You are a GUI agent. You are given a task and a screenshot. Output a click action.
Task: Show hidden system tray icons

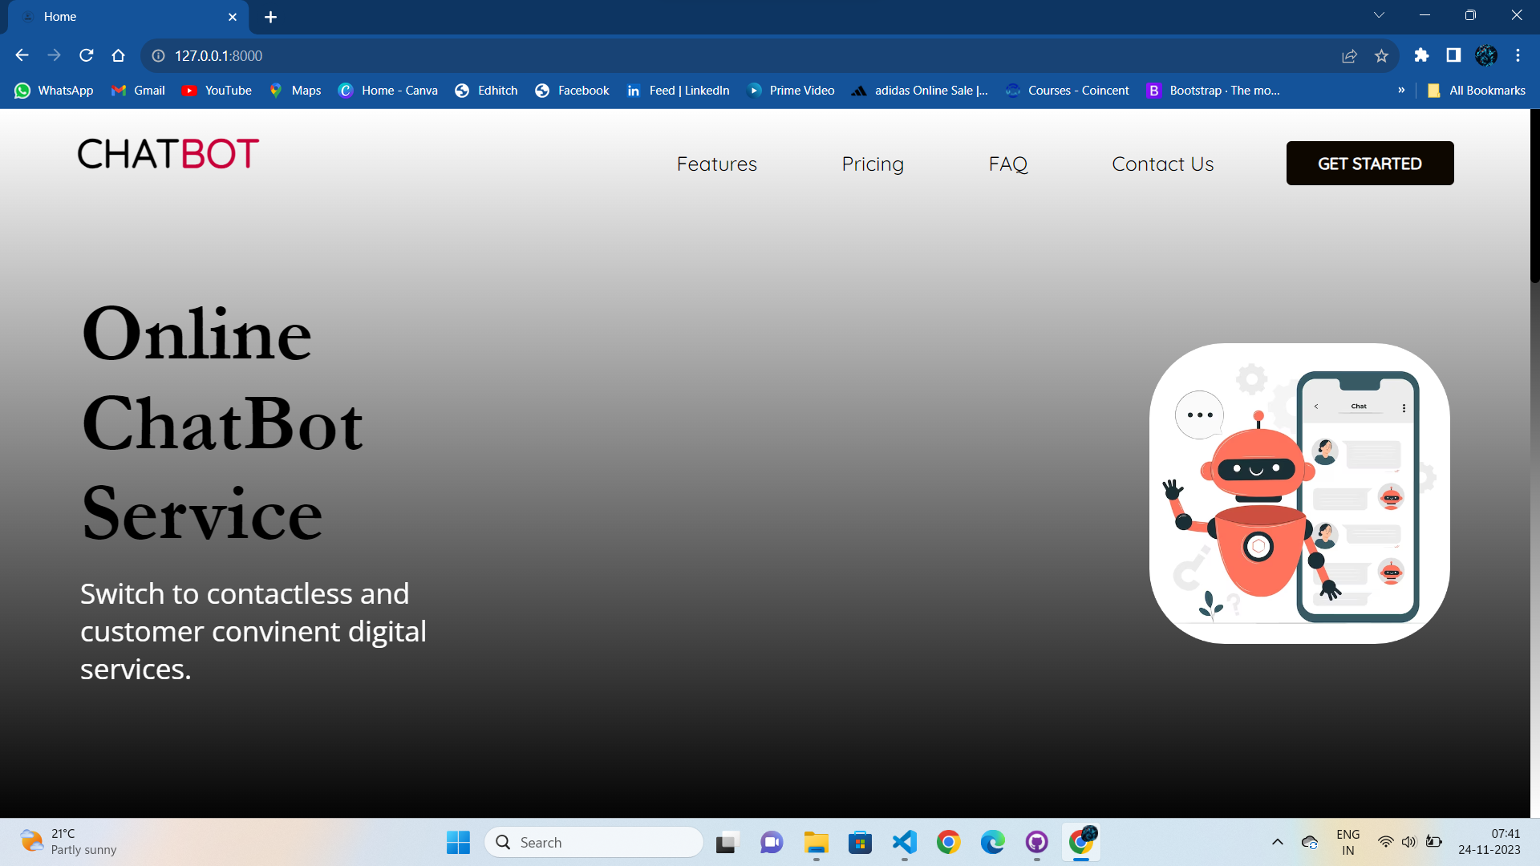pyautogui.click(x=1278, y=843)
